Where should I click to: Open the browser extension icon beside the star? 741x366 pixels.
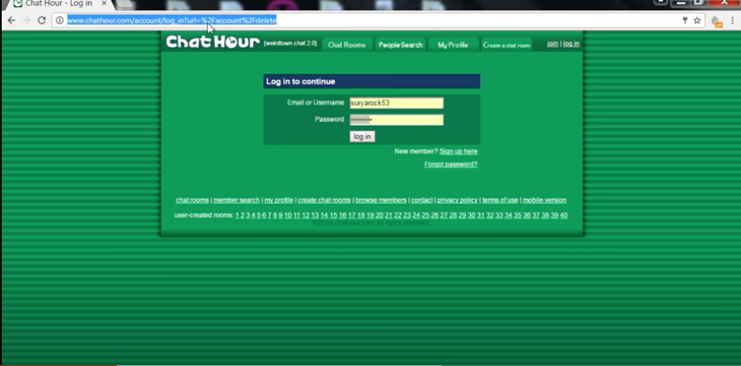click(x=717, y=21)
